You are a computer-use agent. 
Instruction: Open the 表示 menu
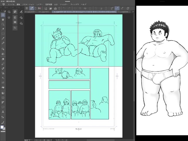click(x=56, y=4)
